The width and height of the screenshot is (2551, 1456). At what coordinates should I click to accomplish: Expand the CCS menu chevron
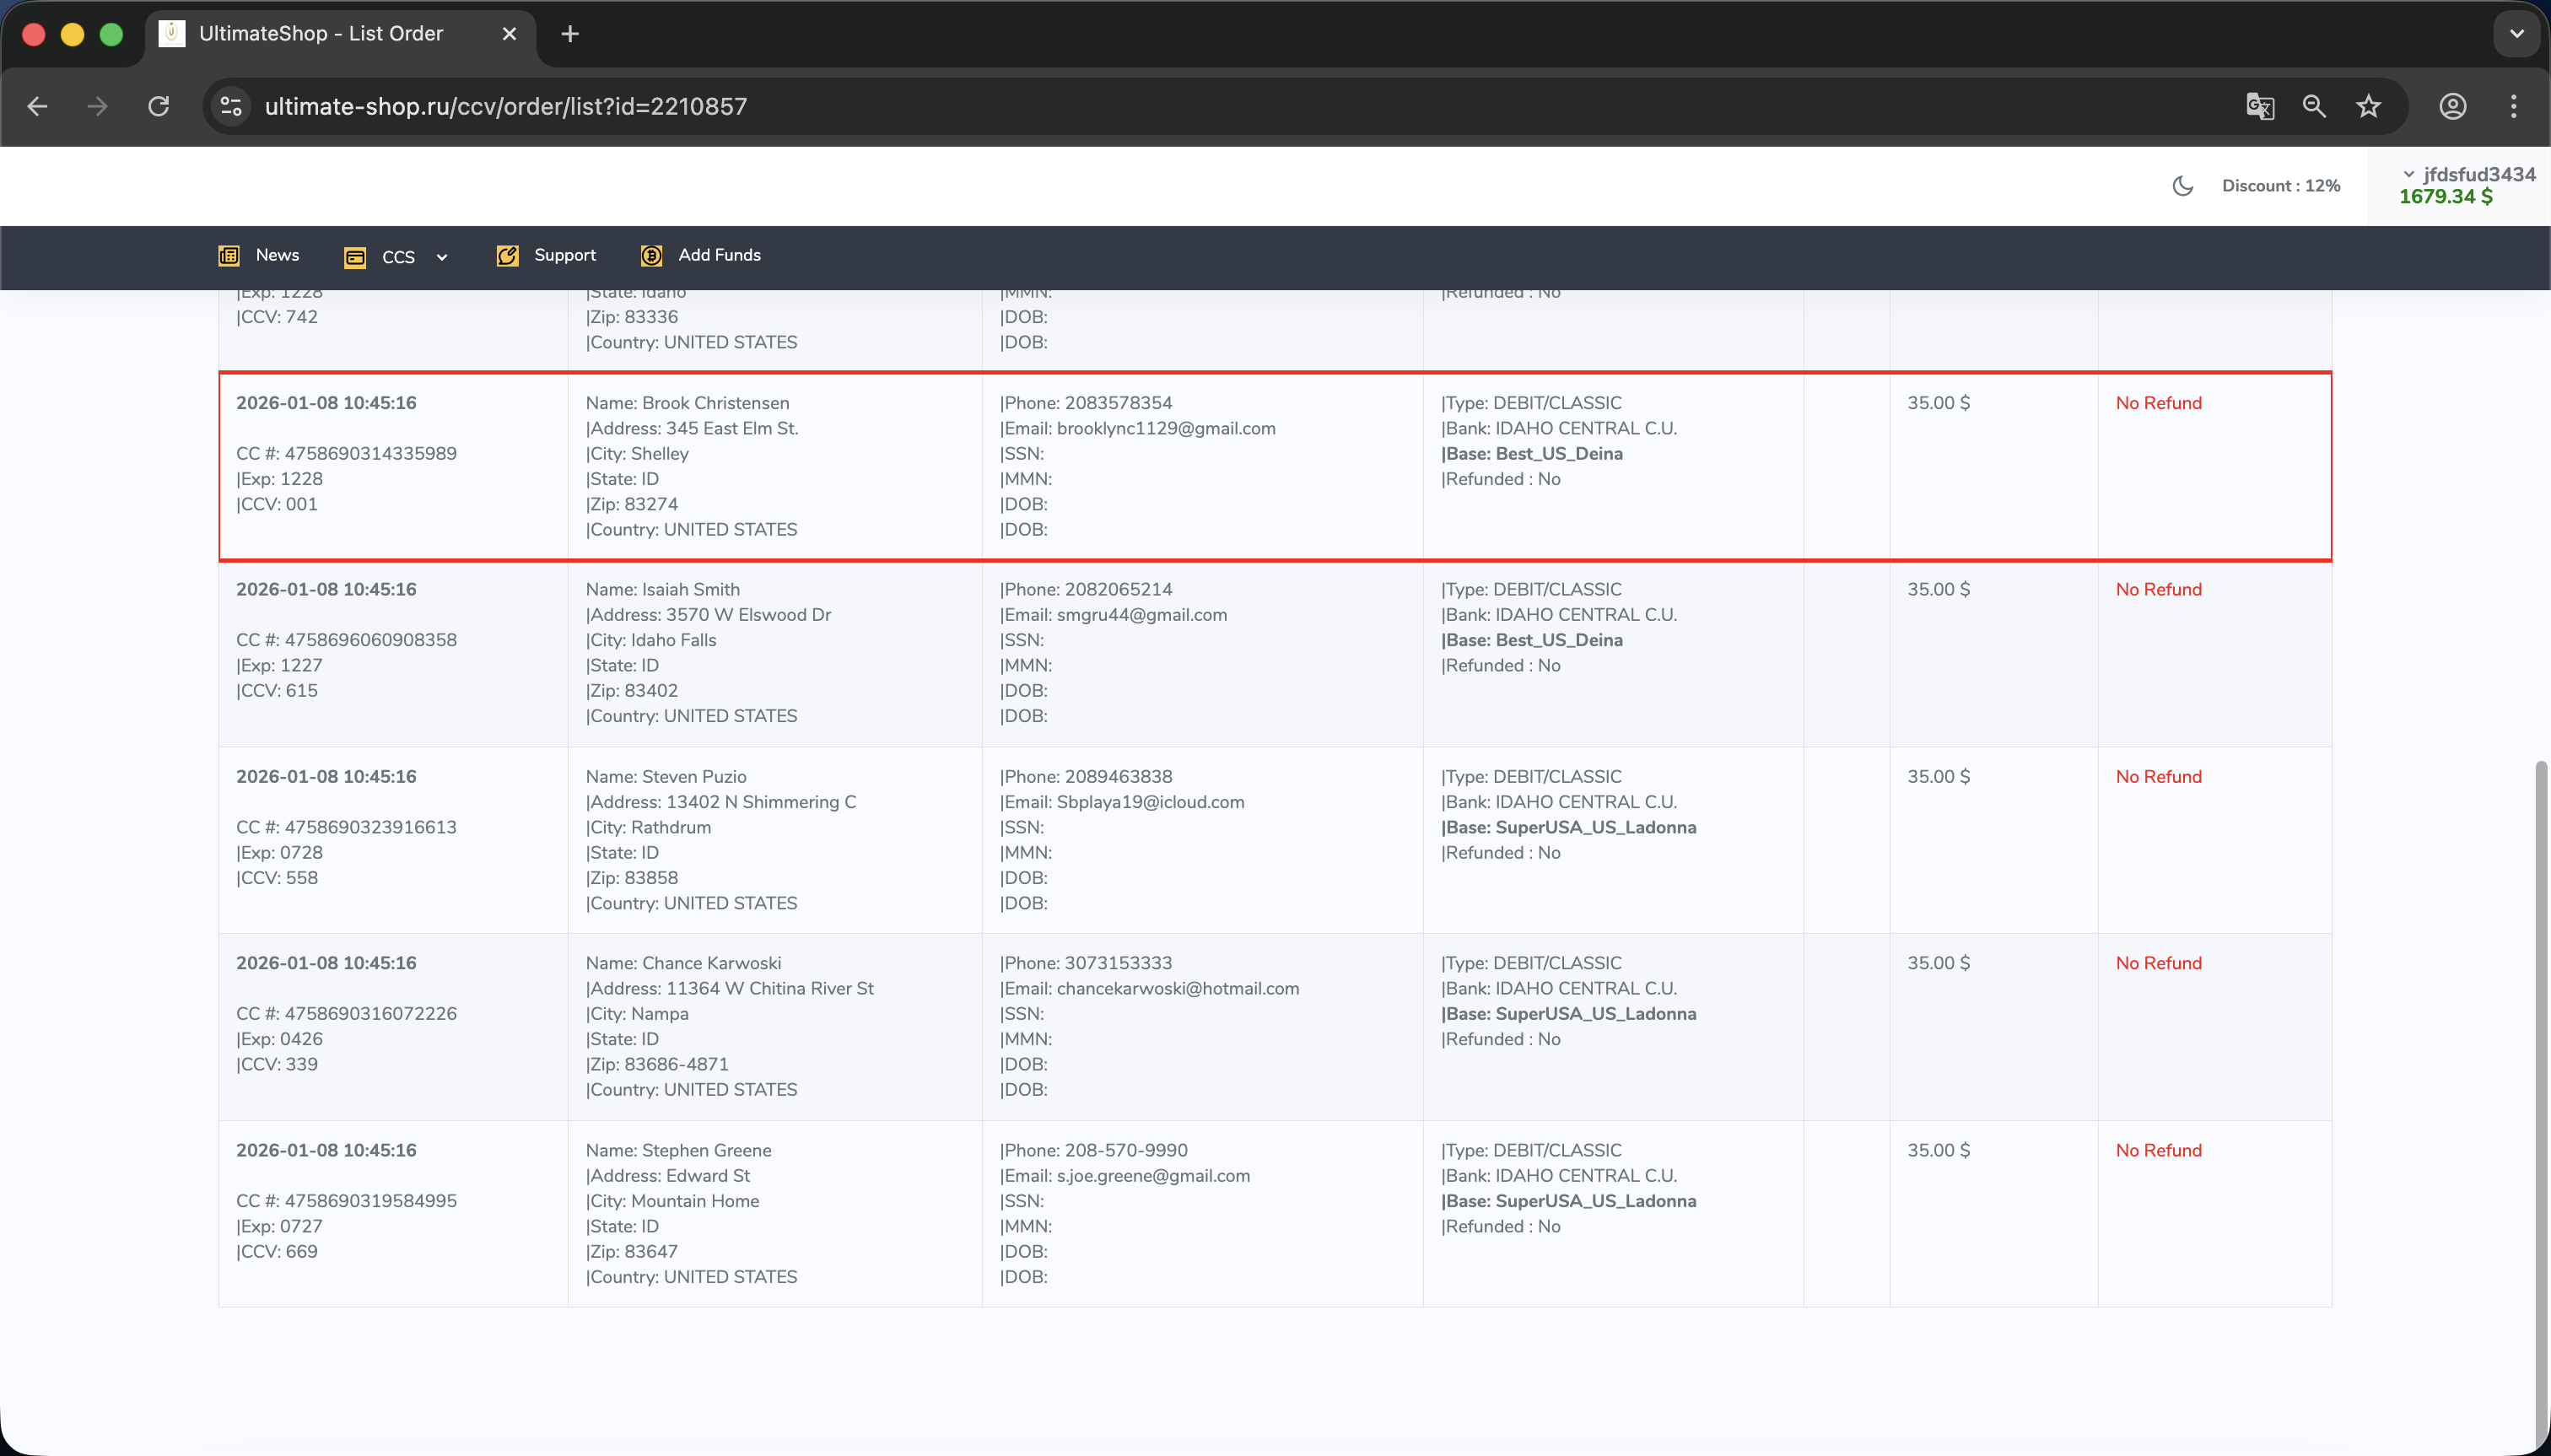[x=441, y=257]
